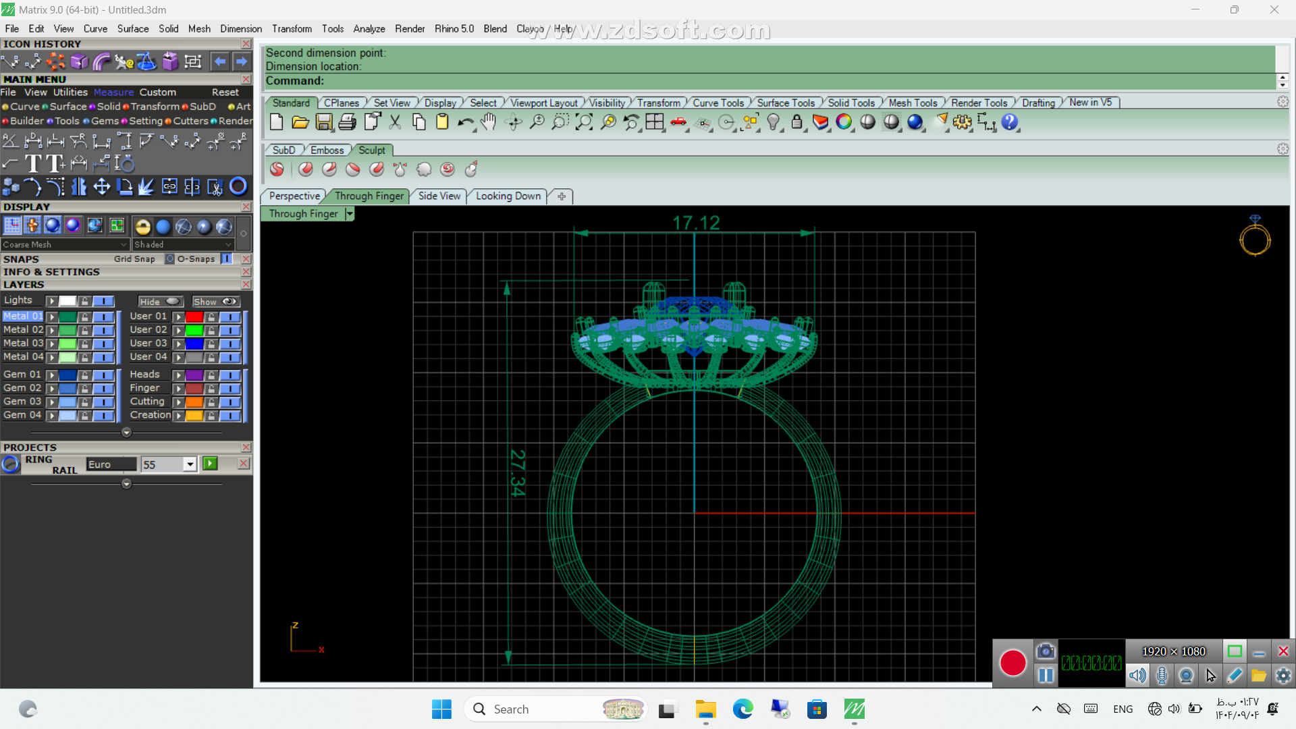Click the User 01 red color swatch
Viewport: 1296px width, 729px height.
(x=194, y=317)
